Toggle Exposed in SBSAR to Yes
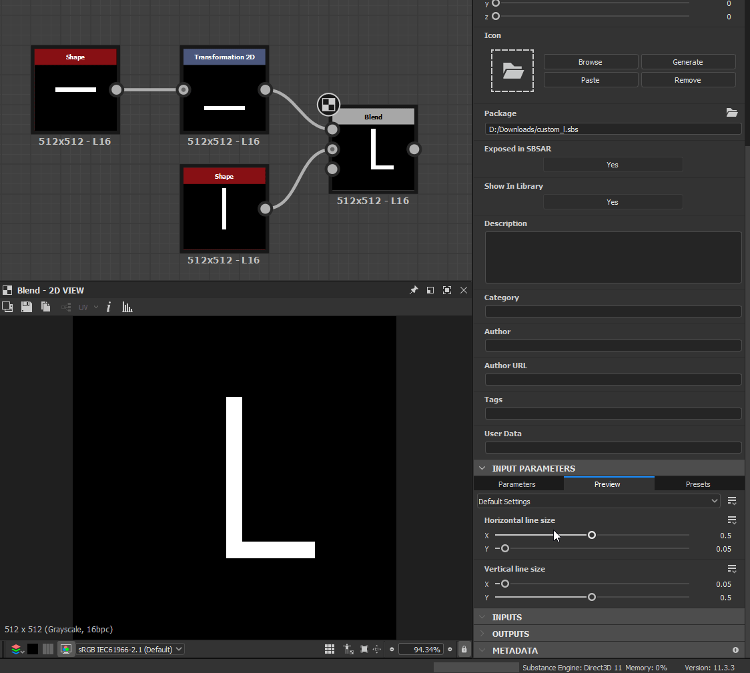The height and width of the screenshot is (673, 750). [x=613, y=164]
